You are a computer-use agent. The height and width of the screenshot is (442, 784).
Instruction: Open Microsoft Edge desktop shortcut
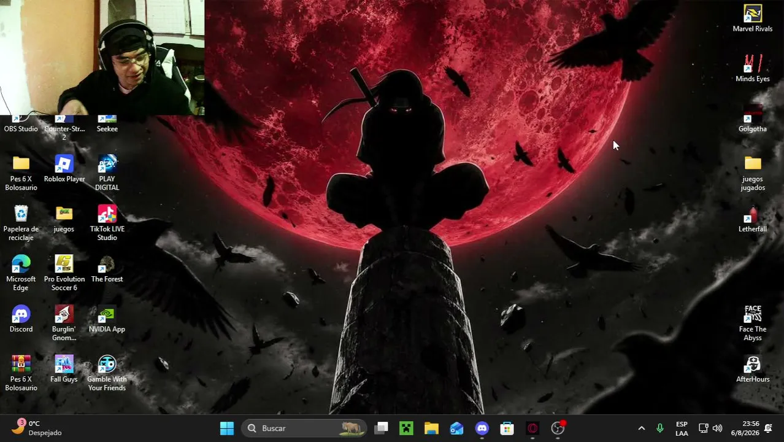tap(21, 274)
